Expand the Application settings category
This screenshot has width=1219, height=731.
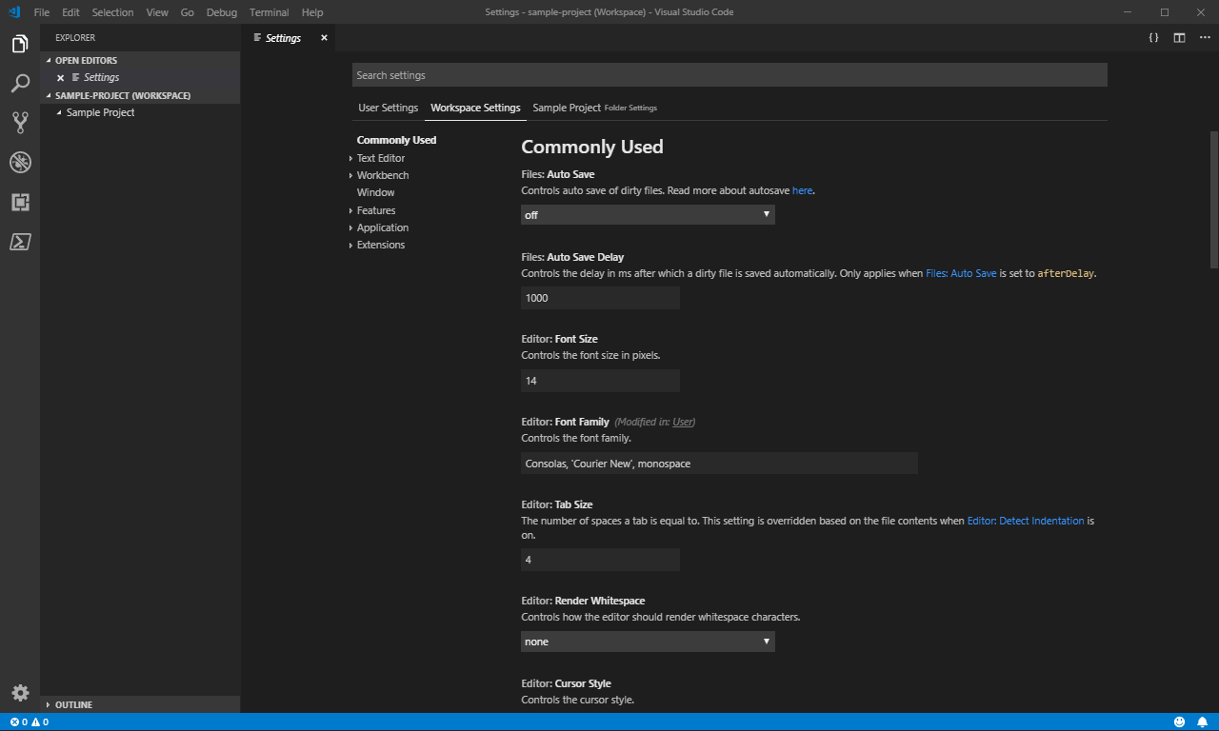pyautogui.click(x=350, y=228)
